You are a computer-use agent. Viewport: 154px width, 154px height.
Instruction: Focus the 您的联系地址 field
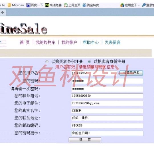(x=107, y=118)
